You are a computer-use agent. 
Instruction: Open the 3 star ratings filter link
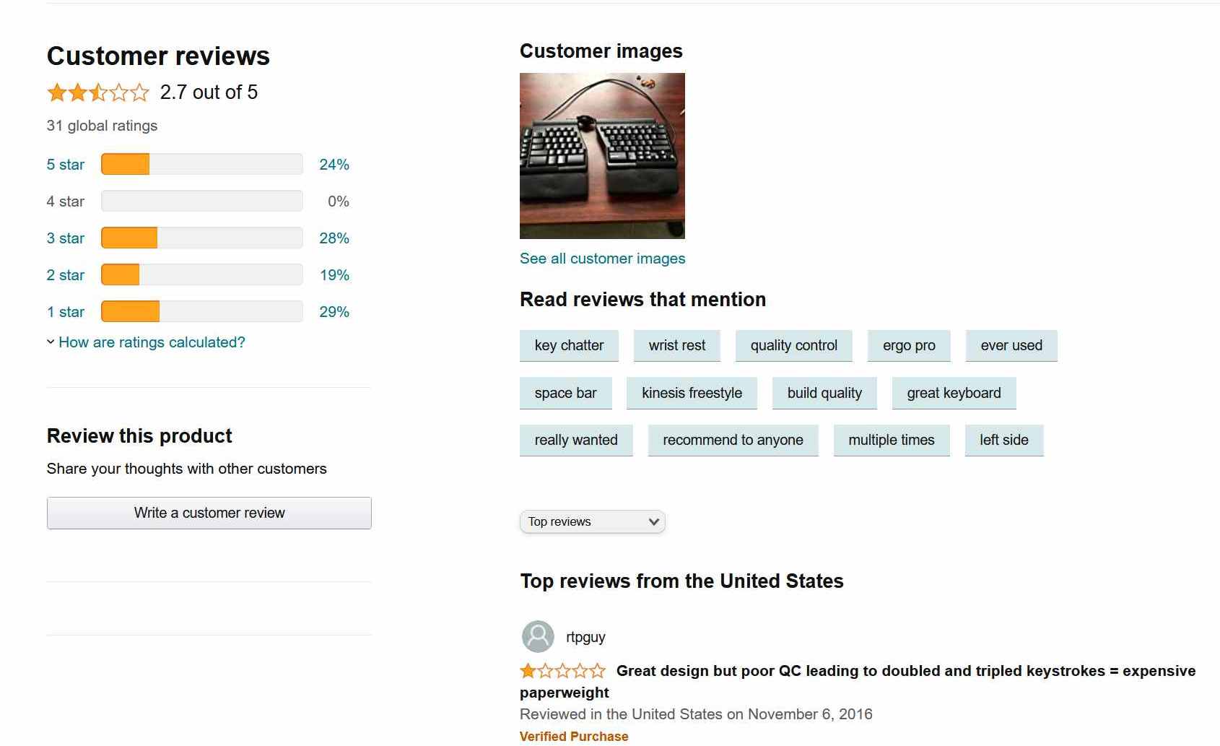(x=65, y=238)
